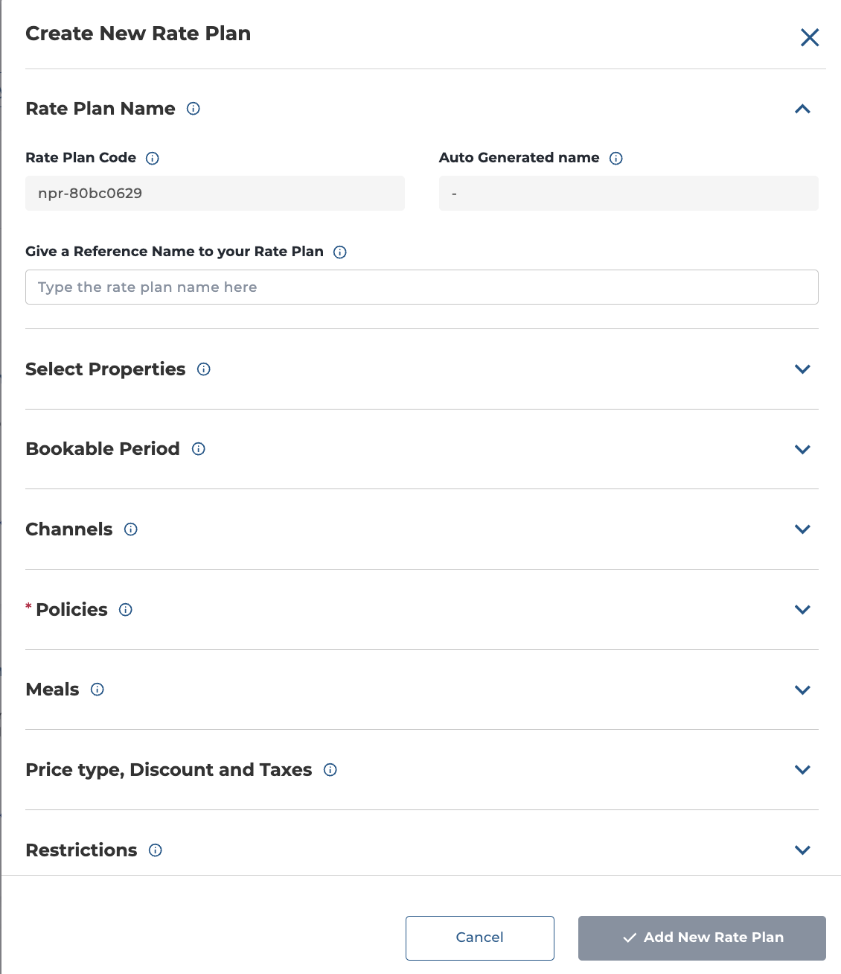Click info icon beside Select Properties
The image size is (841, 974).
(204, 369)
